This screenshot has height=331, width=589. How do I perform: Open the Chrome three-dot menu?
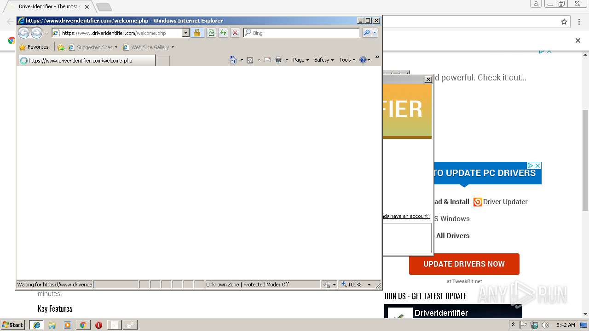(x=579, y=22)
